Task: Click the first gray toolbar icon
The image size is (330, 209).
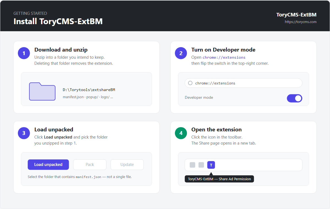Action: tap(193, 165)
